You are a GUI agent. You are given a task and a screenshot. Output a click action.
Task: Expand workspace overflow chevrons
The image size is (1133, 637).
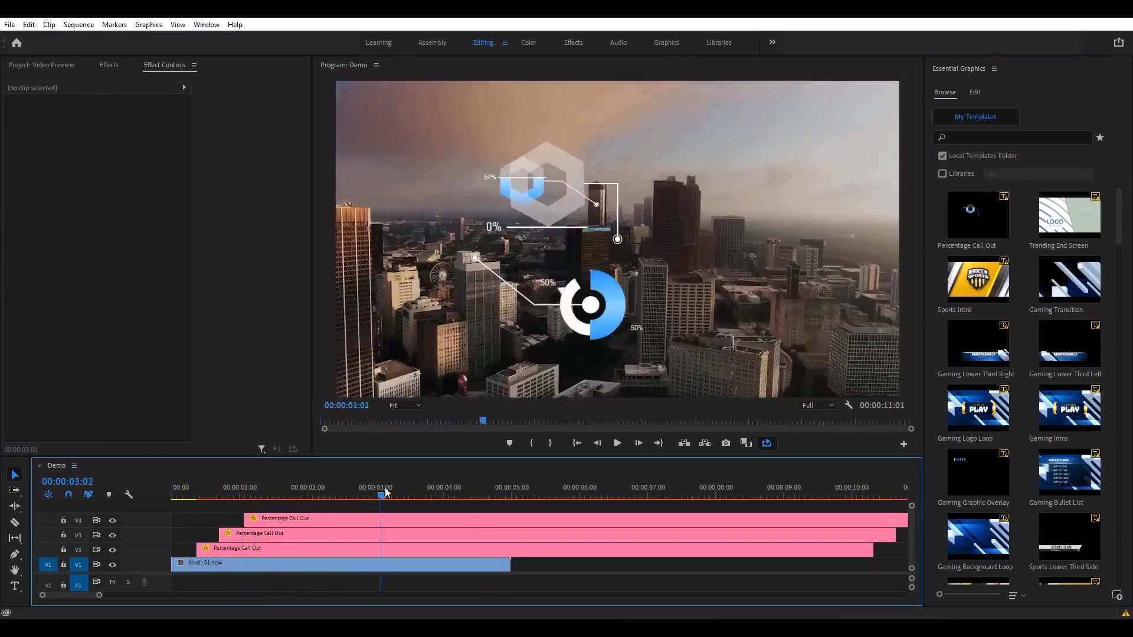(x=772, y=42)
